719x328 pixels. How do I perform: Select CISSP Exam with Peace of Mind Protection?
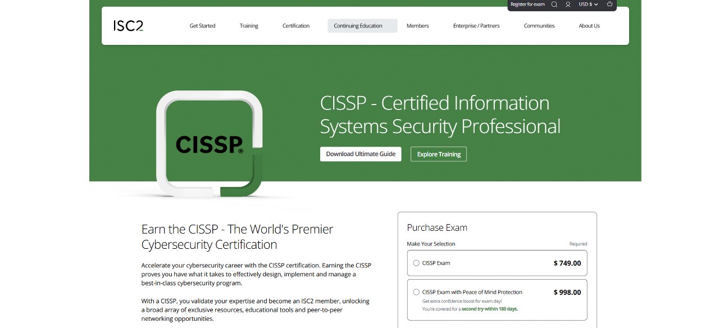(416, 292)
